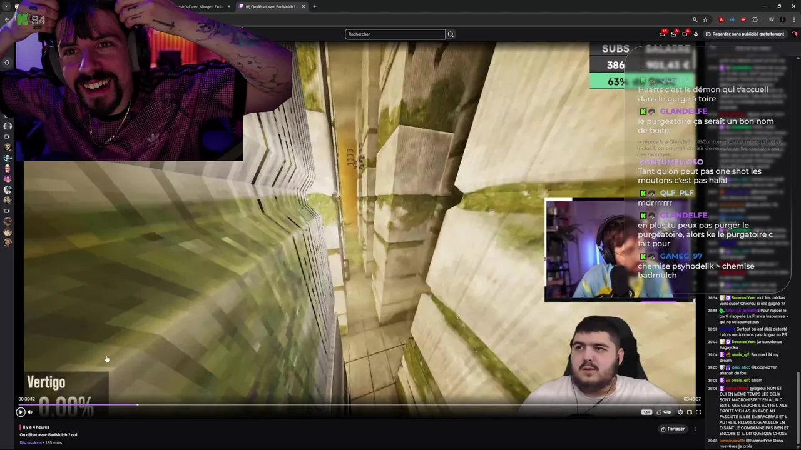Image resolution: width=801 pixels, height=450 pixels.
Task: Mute the video volume speaker icon
Action: pyautogui.click(x=29, y=412)
